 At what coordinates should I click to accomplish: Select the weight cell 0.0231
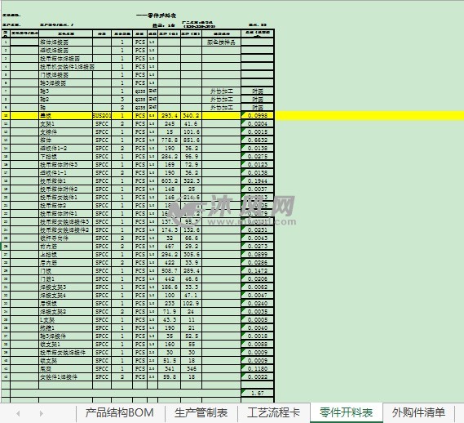[258, 229]
